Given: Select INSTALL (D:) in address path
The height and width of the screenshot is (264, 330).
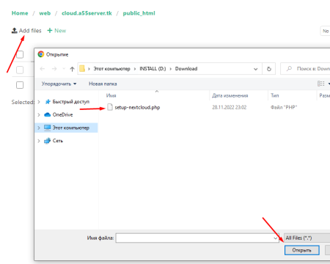Looking at the screenshot, I should [x=153, y=69].
